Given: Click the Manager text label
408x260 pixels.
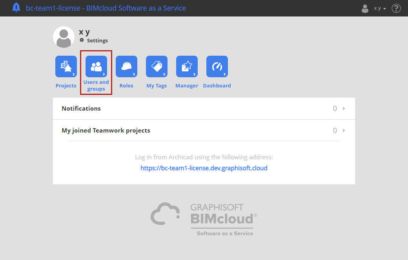Looking at the screenshot, I should pos(187,86).
